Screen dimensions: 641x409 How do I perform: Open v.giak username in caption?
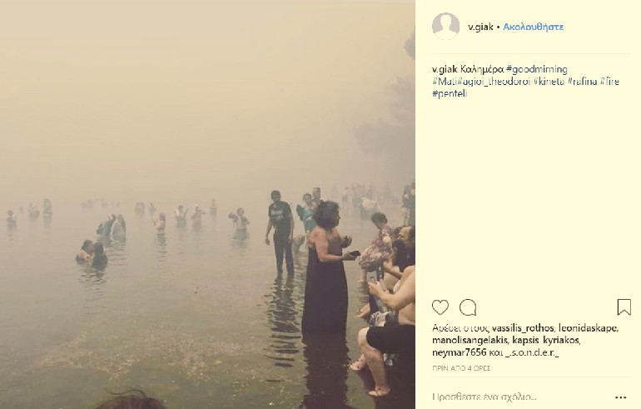click(x=445, y=69)
